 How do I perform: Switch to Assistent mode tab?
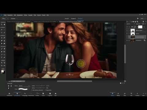pos(73,19)
